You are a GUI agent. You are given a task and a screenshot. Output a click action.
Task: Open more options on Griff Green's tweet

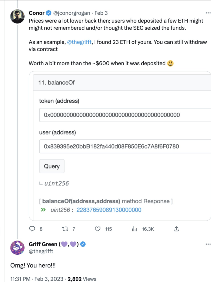click(208, 244)
